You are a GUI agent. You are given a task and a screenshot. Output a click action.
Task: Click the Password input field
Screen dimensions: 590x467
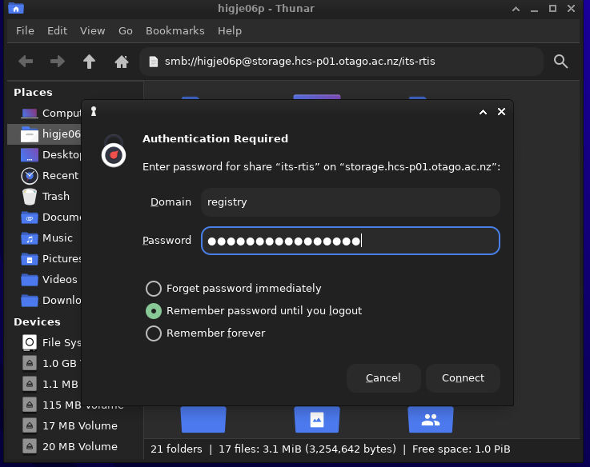coord(350,241)
